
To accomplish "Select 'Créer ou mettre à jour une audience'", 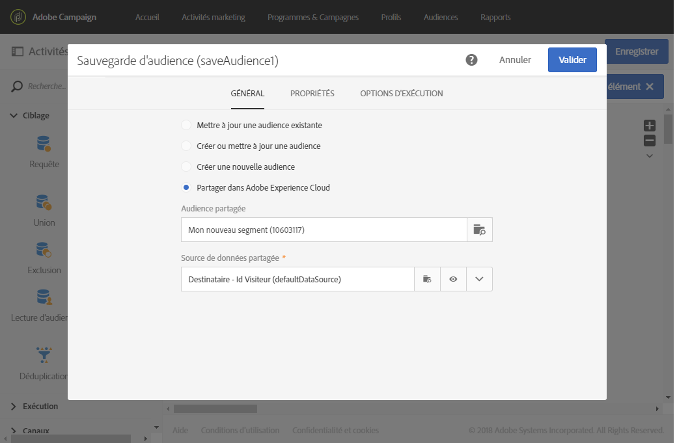I will (187, 146).
